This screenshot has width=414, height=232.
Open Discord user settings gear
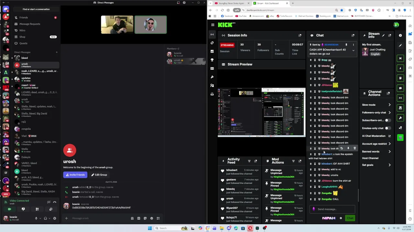55,218
